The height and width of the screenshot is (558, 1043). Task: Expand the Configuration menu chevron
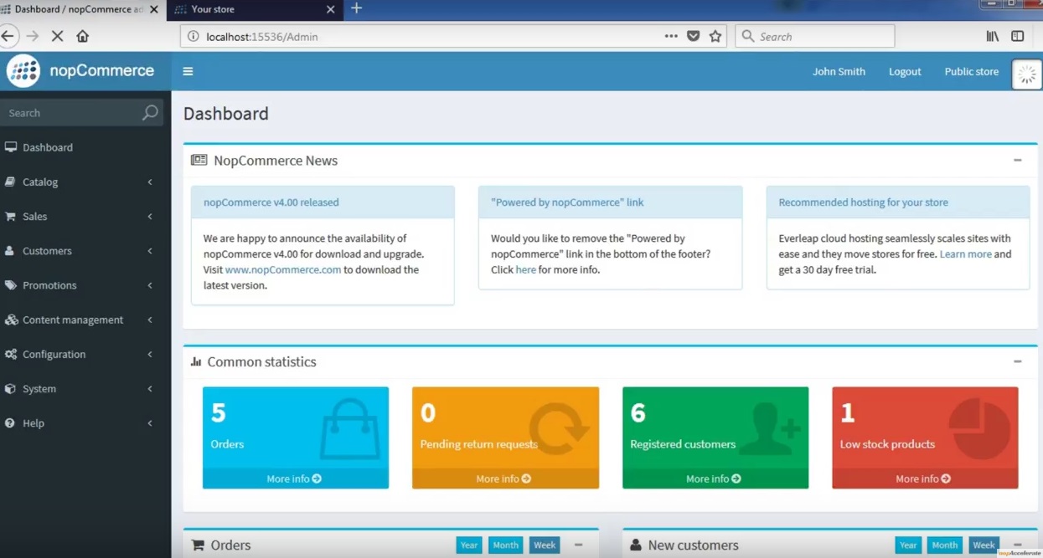(150, 354)
